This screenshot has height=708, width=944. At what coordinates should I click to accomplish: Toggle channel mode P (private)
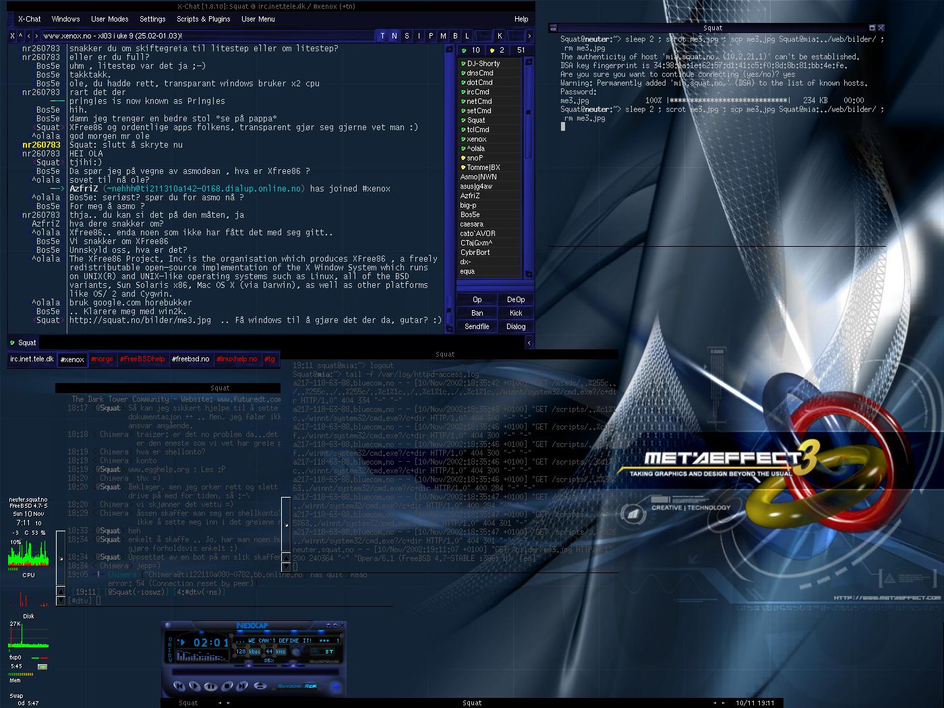tap(431, 36)
